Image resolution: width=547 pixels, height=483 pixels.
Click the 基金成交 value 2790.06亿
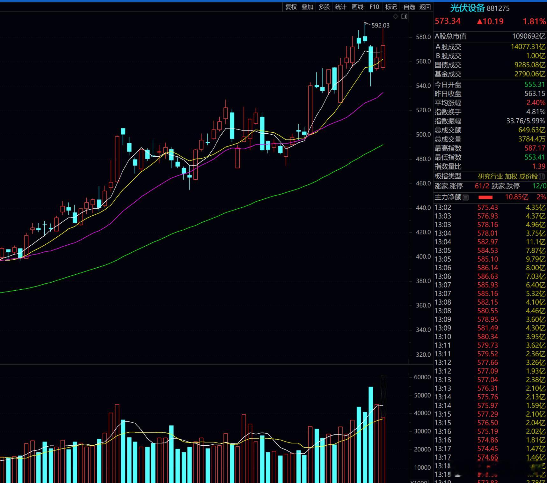(530, 74)
